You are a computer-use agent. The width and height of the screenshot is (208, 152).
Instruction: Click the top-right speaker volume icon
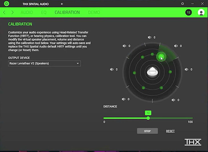[x=176, y=46]
